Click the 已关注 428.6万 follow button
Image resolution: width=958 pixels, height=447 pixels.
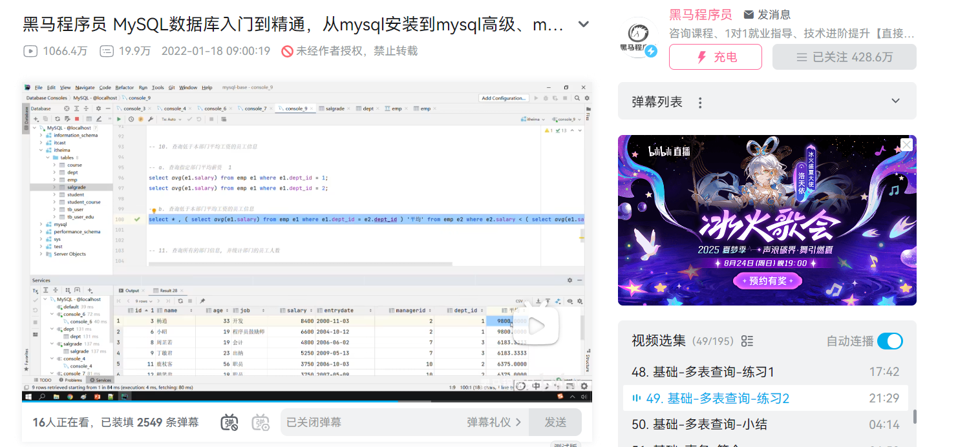844,57
